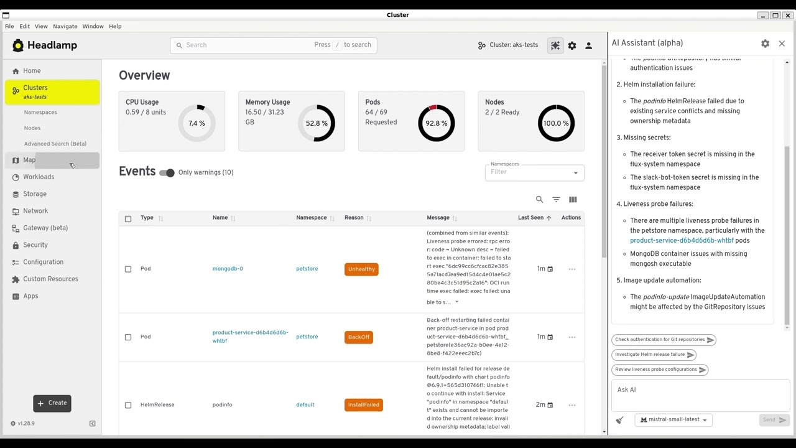796x448 pixels.
Task: Select the podinfo HelmRelease row checkbox
Action: tap(128, 405)
